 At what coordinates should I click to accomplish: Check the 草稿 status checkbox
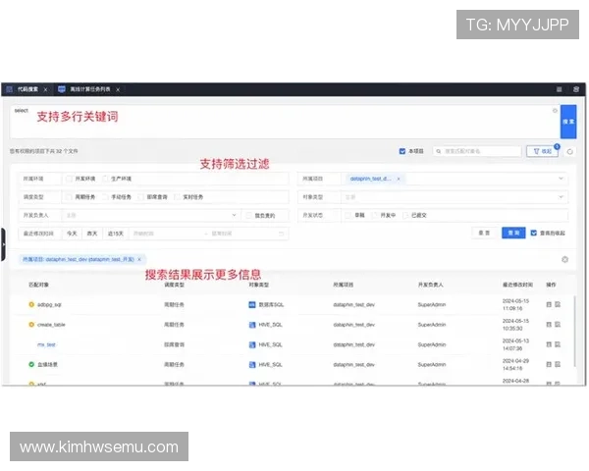click(x=348, y=215)
